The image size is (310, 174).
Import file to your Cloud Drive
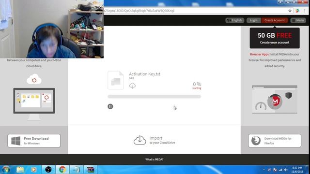click(154, 140)
